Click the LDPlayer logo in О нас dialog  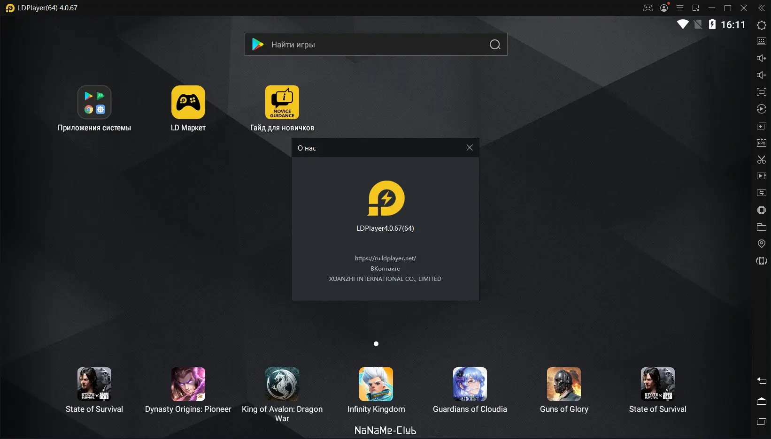(x=385, y=198)
